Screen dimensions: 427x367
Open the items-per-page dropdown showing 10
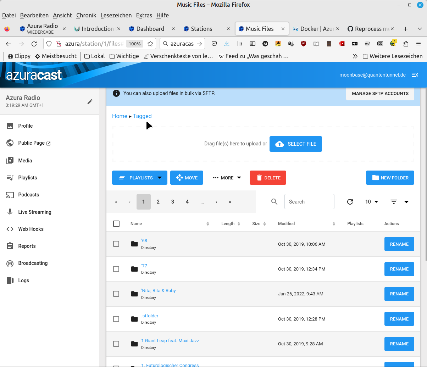click(x=371, y=201)
